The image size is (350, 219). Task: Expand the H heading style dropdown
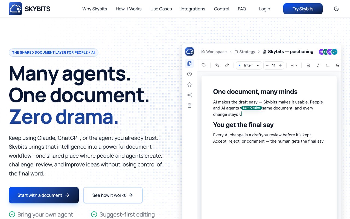294,65
